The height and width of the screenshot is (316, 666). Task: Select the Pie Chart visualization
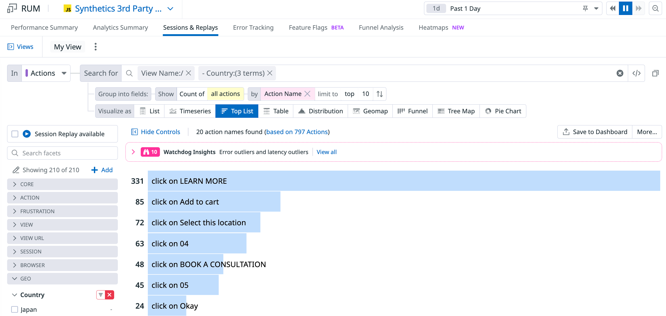pos(503,111)
